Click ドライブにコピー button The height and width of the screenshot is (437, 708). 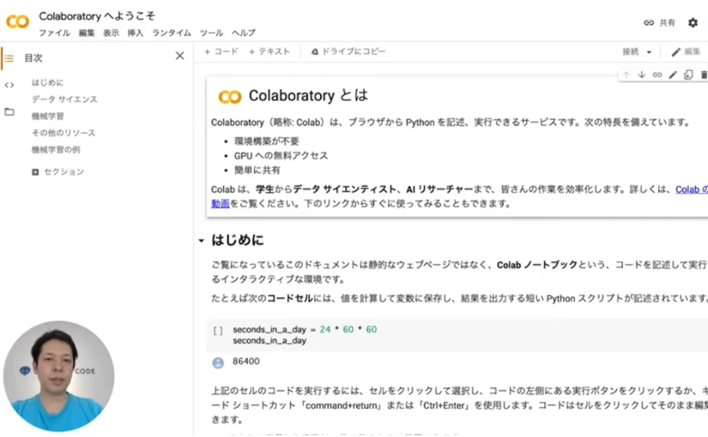tap(348, 51)
